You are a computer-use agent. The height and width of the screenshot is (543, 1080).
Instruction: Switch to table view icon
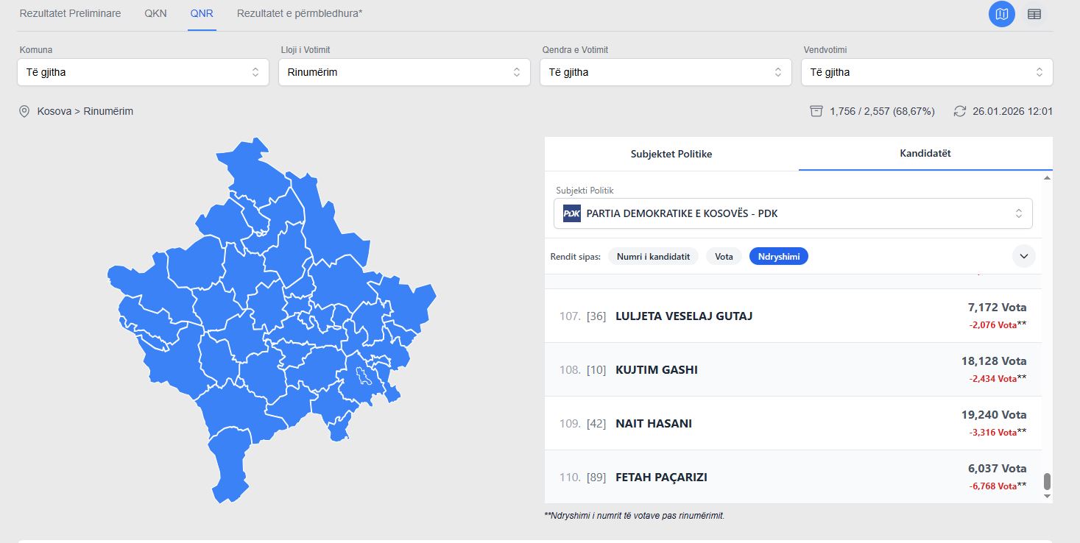pyautogui.click(x=1034, y=14)
